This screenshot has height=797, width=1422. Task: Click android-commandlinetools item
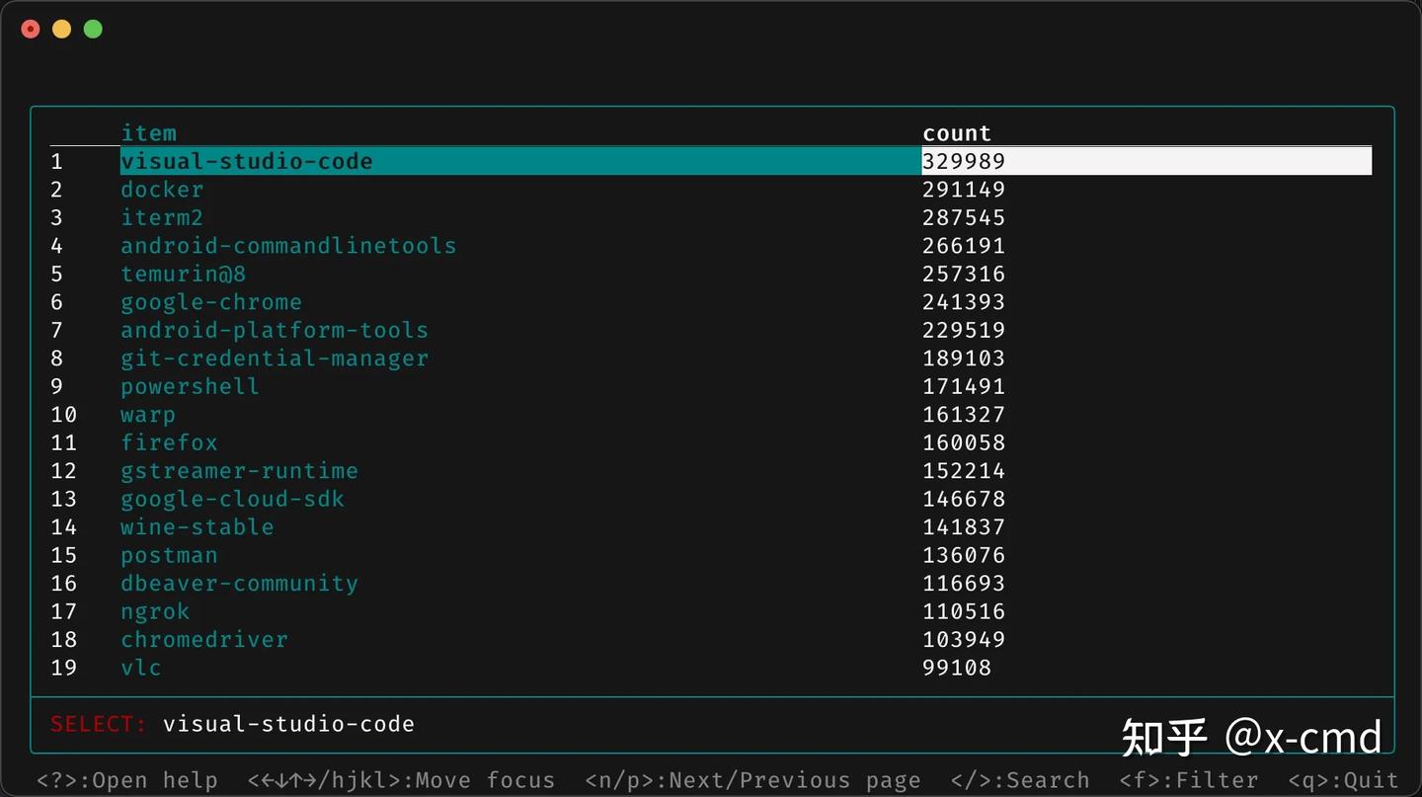[288, 246]
